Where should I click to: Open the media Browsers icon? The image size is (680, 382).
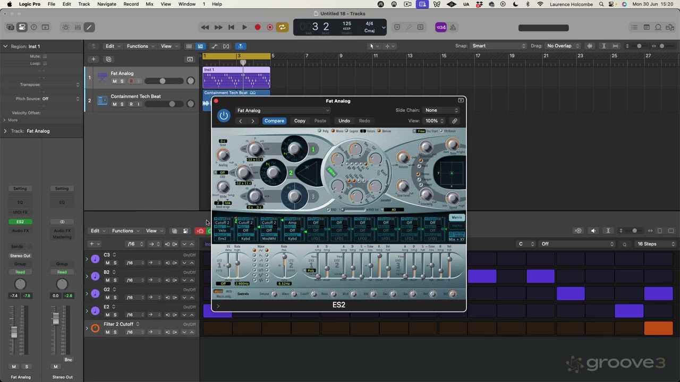coord(670,27)
